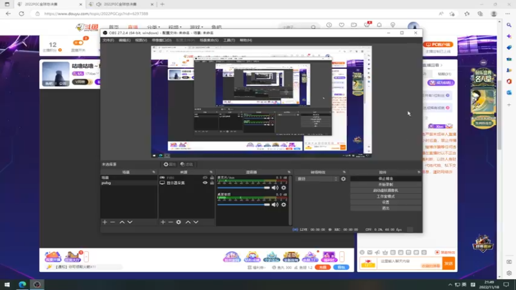Open settings gear for Mic/Aux mixer channel
The width and height of the screenshot is (516, 290).
pyautogui.click(x=284, y=188)
